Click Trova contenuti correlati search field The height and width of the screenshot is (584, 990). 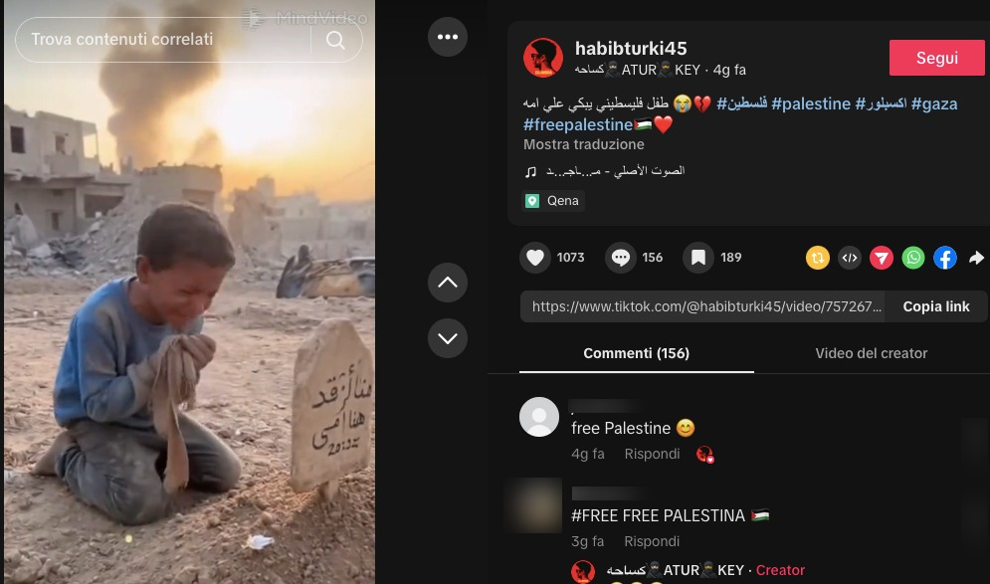click(164, 40)
